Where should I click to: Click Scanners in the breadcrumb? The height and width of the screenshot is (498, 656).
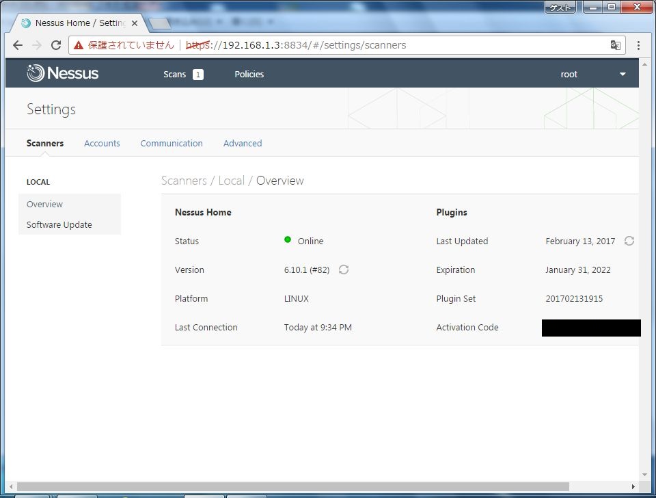(x=184, y=181)
